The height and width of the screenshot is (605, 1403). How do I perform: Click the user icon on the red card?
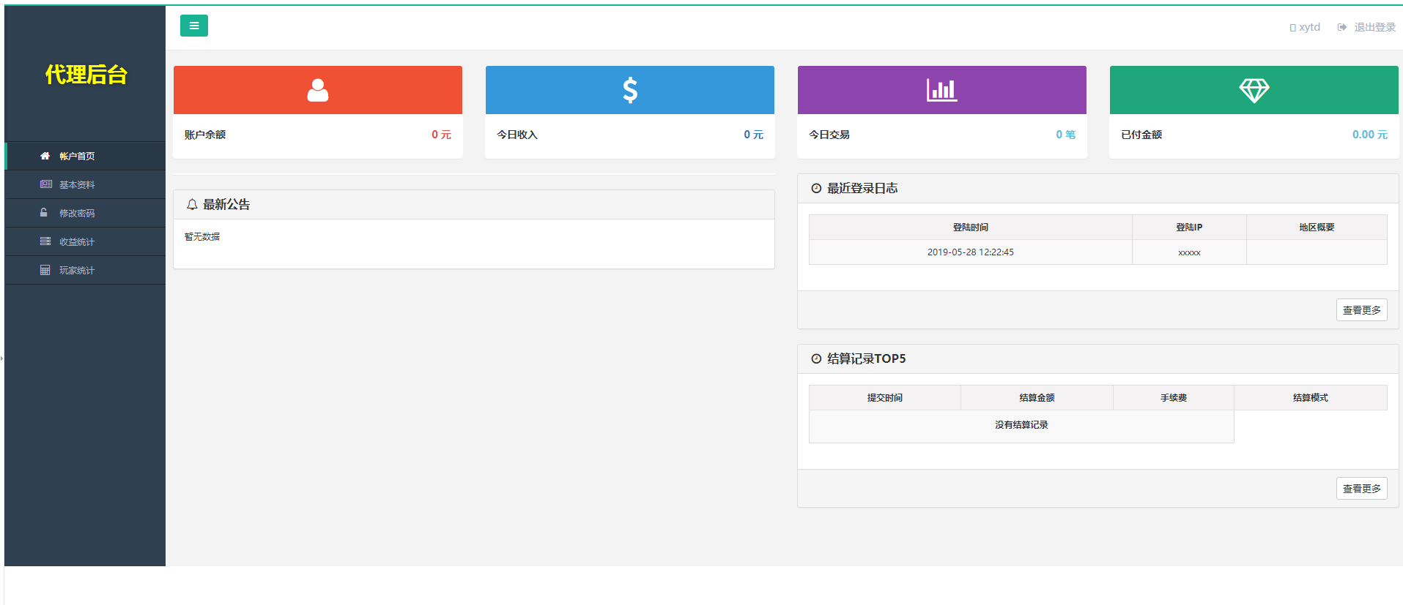coord(317,90)
